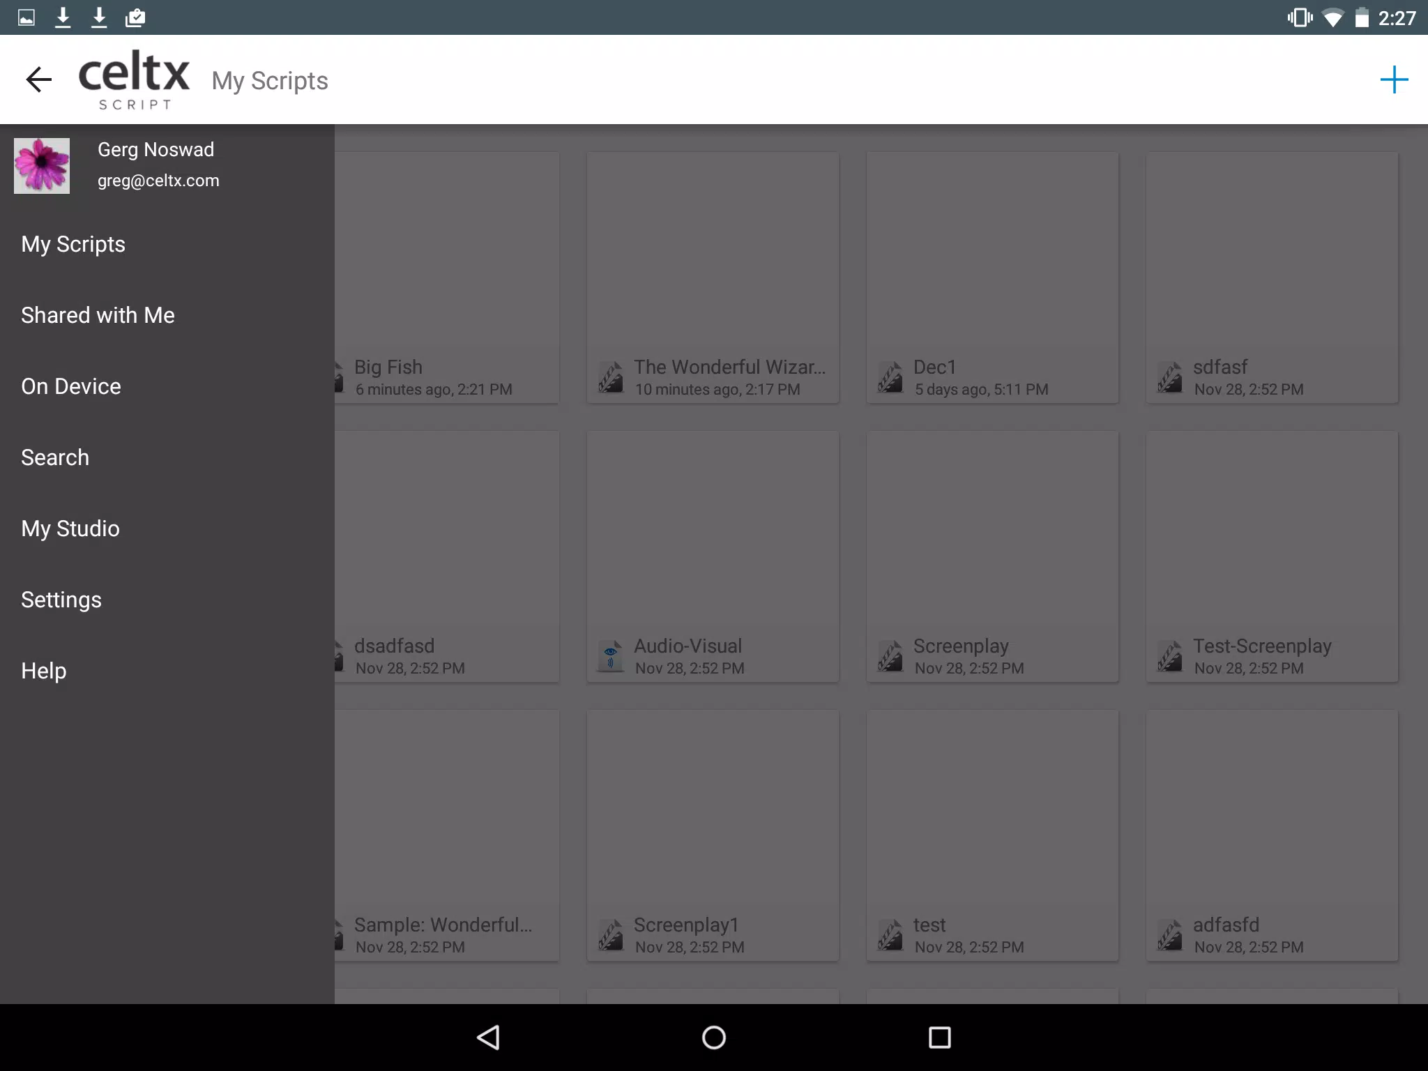1428x1071 pixels.
Task: Tap the Android back triangle button
Action: click(488, 1038)
